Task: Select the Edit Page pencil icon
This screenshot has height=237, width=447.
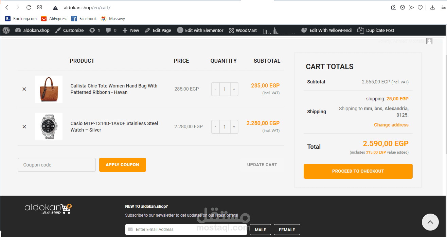Action: click(x=158, y=30)
